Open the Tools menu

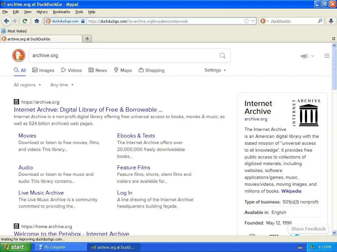[x=79, y=12]
